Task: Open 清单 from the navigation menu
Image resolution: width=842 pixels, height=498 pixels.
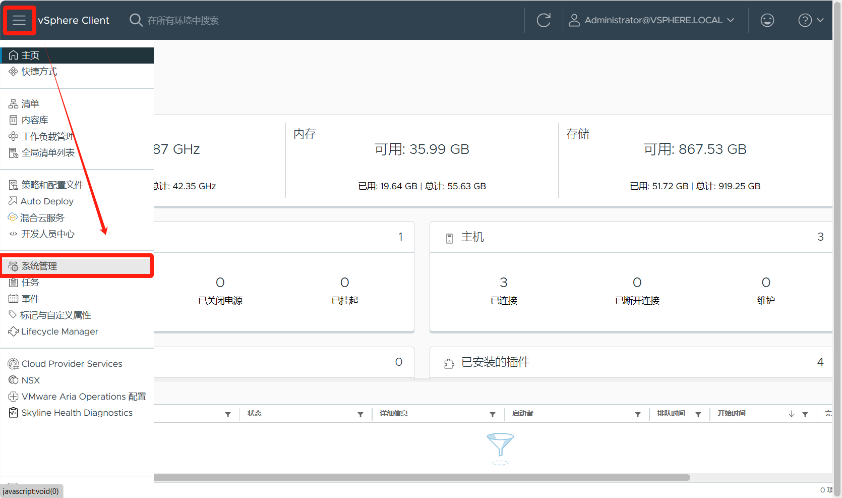Action: tap(30, 104)
